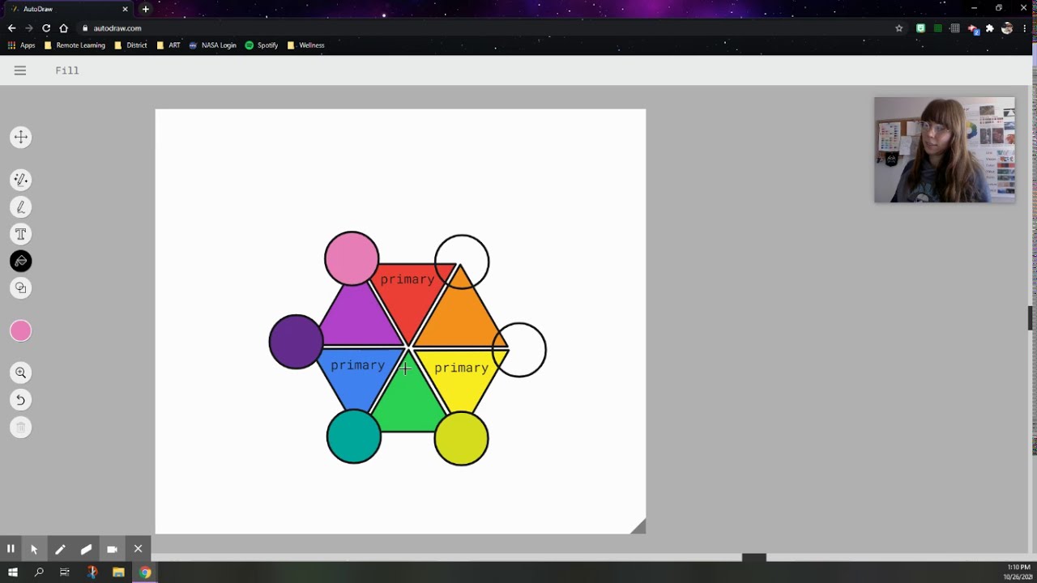
Task: Open the Remote Learning bookmark folder
Action: click(x=75, y=45)
